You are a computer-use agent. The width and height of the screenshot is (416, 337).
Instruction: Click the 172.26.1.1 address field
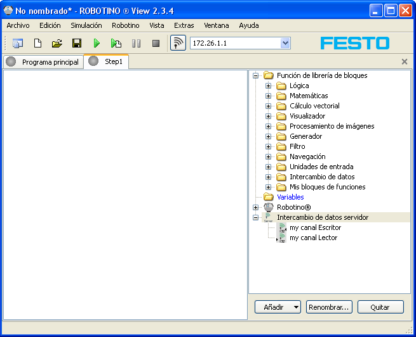tap(236, 43)
